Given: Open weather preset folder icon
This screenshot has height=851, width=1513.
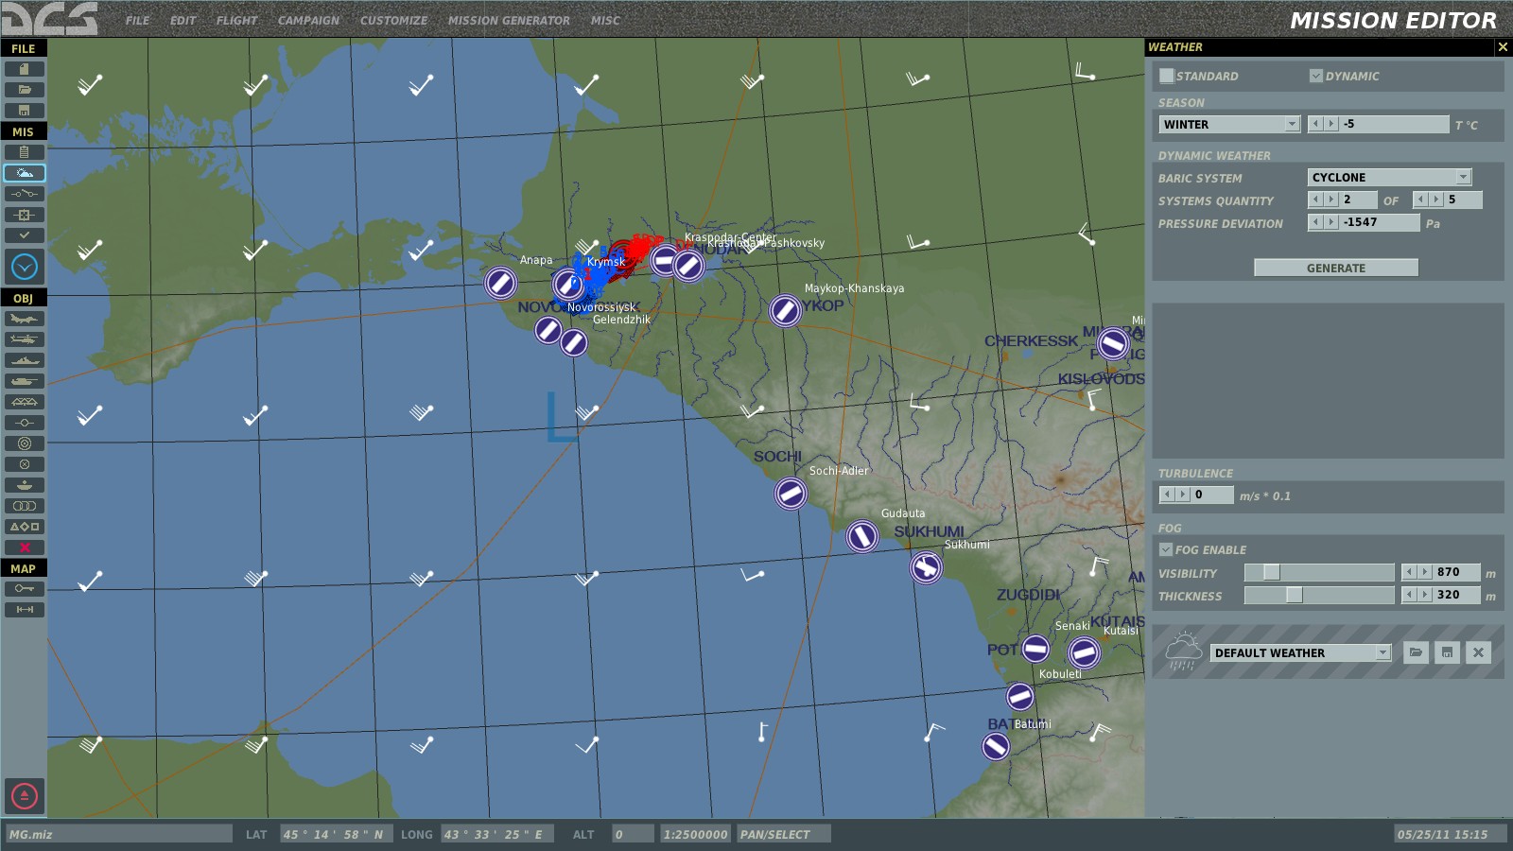Looking at the screenshot, I should (x=1416, y=652).
